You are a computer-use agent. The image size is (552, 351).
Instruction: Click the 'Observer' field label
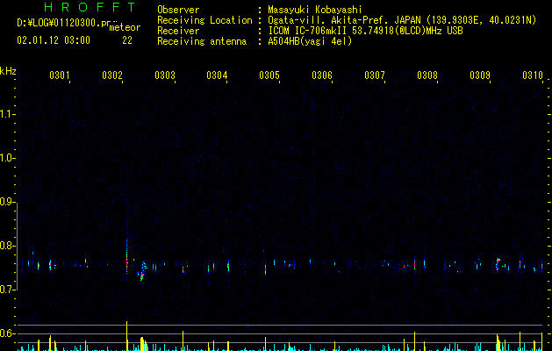pos(178,10)
